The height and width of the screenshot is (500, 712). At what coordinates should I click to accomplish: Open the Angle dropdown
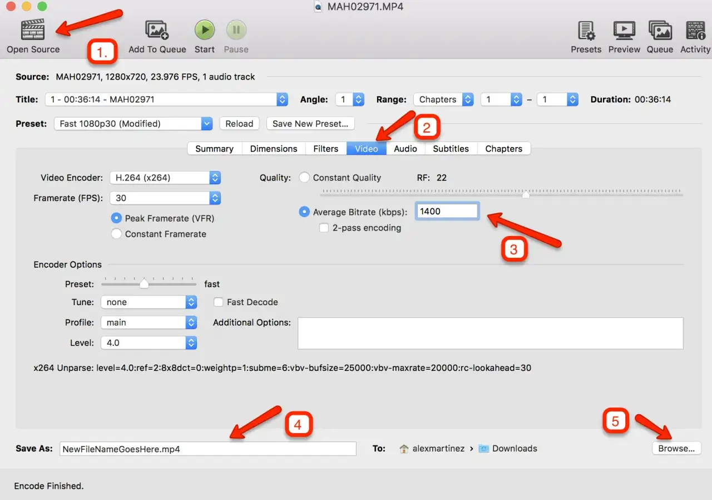350,100
